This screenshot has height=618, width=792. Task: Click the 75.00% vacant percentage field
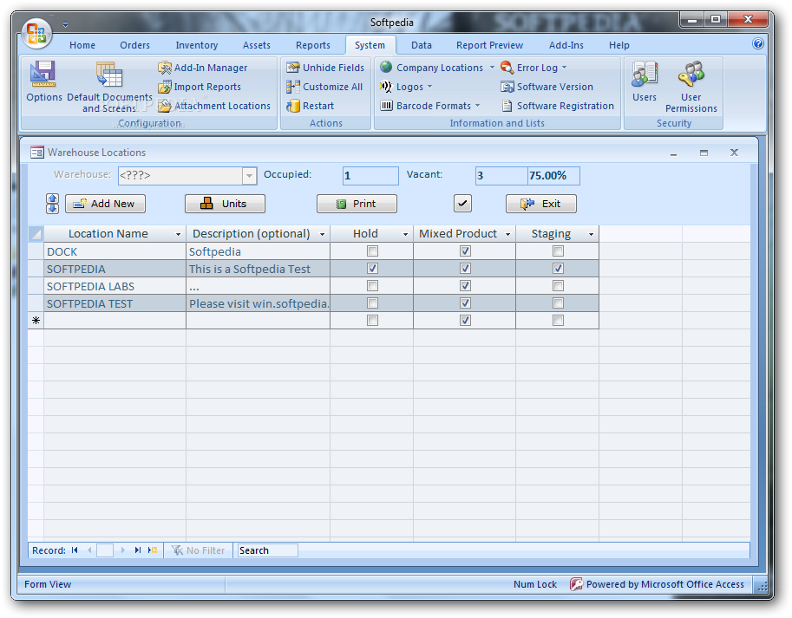click(553, 176)
